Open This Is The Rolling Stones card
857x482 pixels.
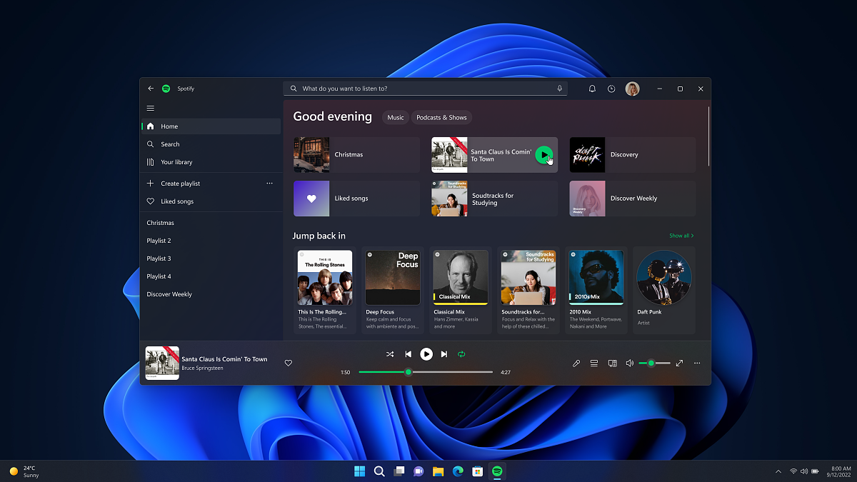coord(325,291)
